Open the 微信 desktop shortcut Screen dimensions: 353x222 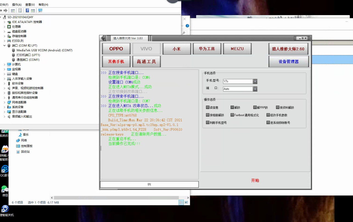pyautogui.click(x=5, y=191)
